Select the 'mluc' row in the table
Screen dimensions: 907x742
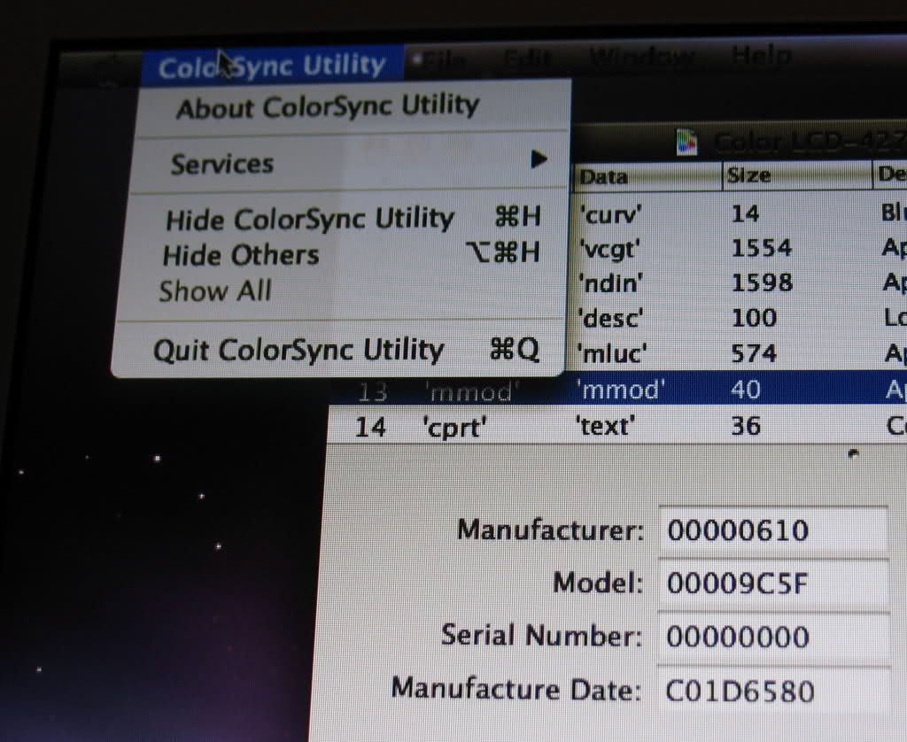[x=738, y=353]
